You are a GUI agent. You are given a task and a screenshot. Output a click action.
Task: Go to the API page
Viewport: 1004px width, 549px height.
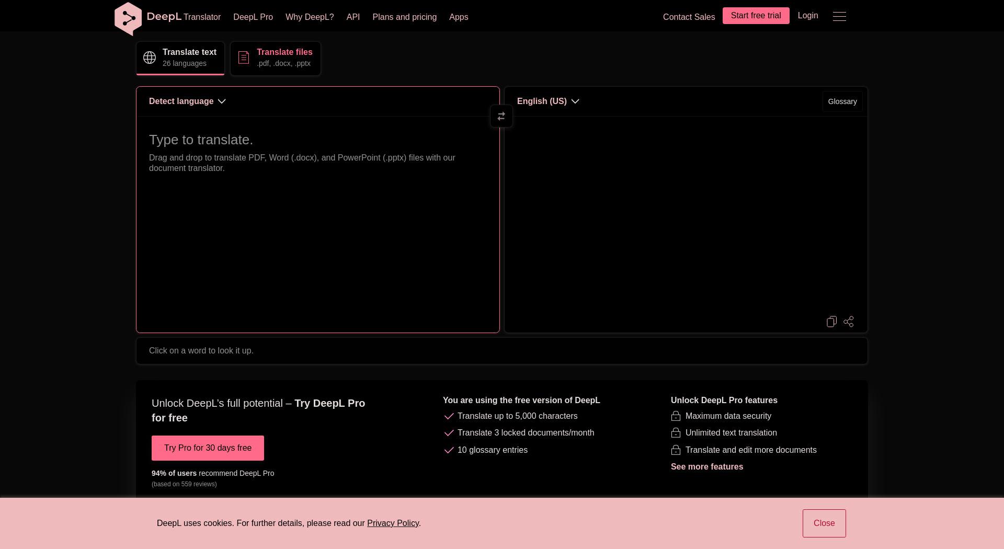(353, 17)
